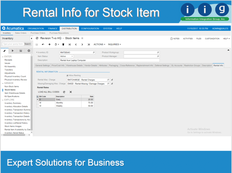Open Non-Stock Items in navigation tree
Image resolution: width=232 pixels, height=173 pixels.
point(12,86)
